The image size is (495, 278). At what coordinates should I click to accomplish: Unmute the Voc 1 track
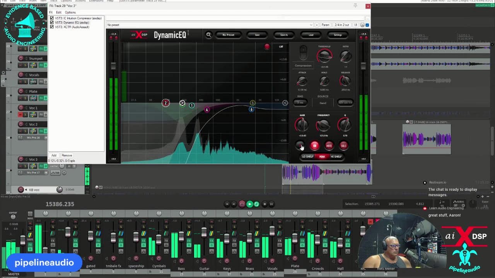pyautogui.click(x=20, y=115)
